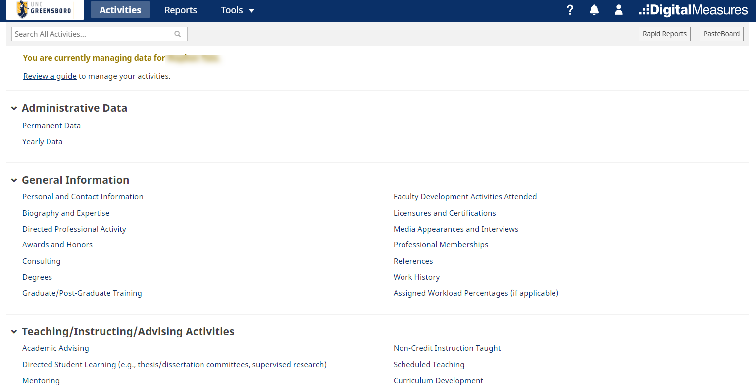Open Personal and Contact Information
Viewport: 756px width, 385px height.
coord(83,197)
